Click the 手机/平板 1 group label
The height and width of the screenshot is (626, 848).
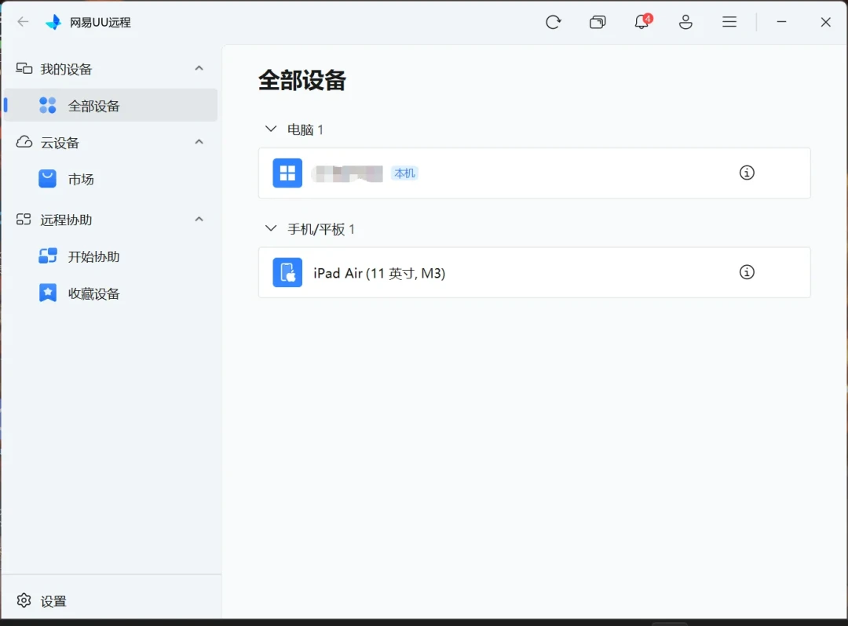coord(320,229)
